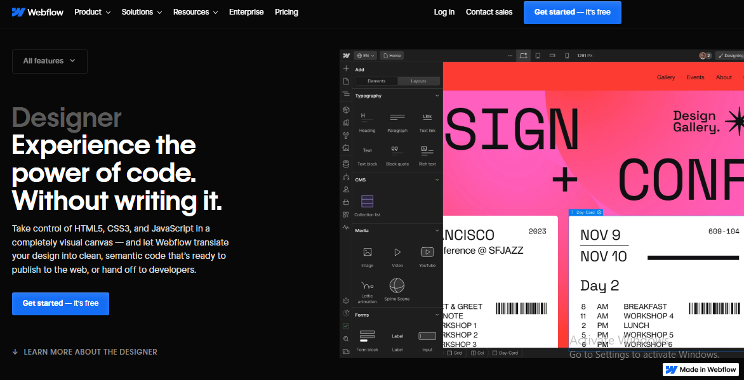Viewport: 744px width, 380px height.
Task: Open the settings gear icon in sidebar
Action: tap(346, 301)
